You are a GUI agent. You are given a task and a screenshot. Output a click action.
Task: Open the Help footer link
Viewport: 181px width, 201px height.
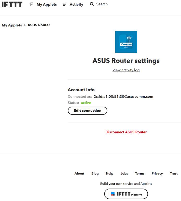pos(109,173)
